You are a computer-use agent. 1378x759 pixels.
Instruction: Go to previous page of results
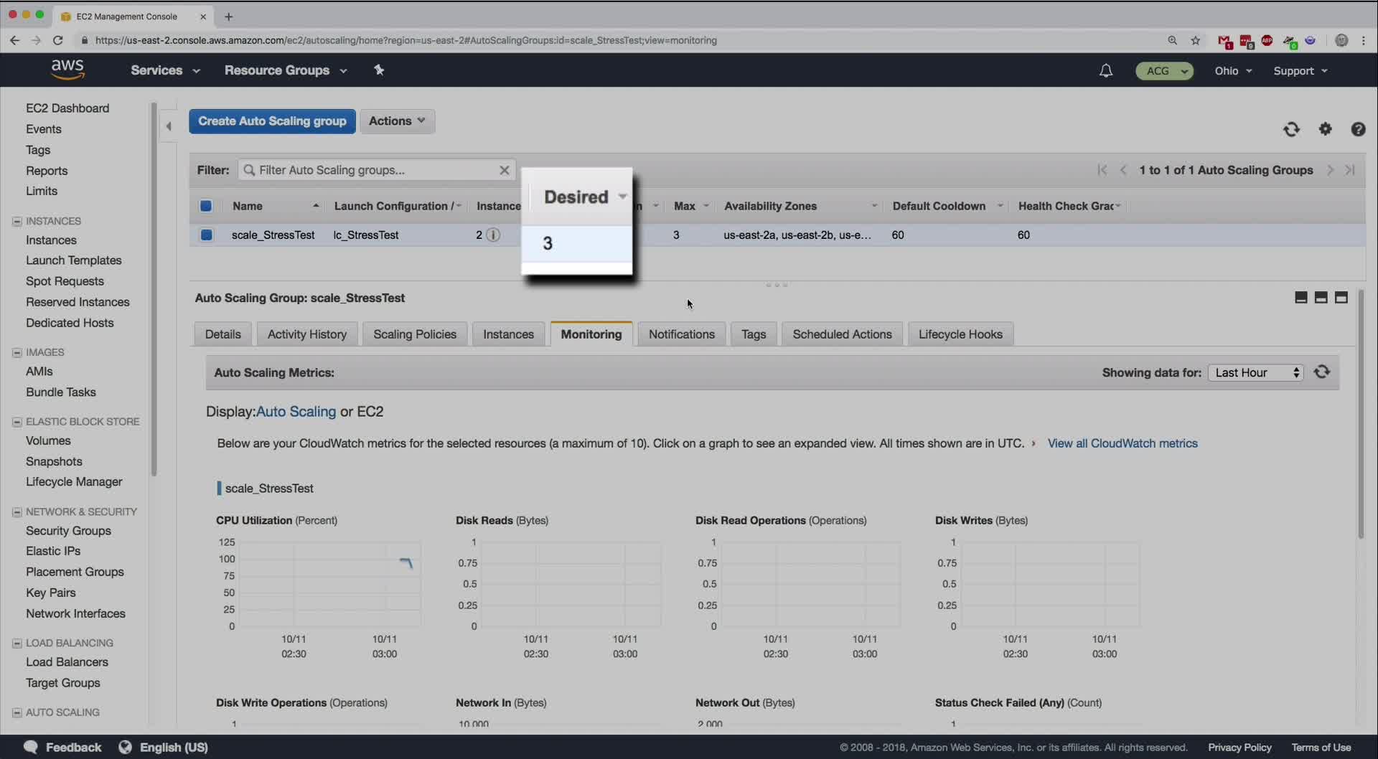[1123, 170]
